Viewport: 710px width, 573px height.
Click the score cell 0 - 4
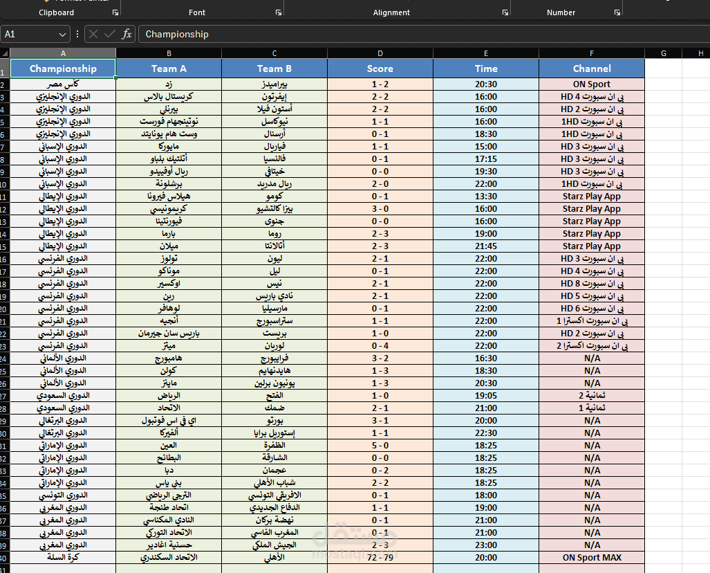point(380,346)
